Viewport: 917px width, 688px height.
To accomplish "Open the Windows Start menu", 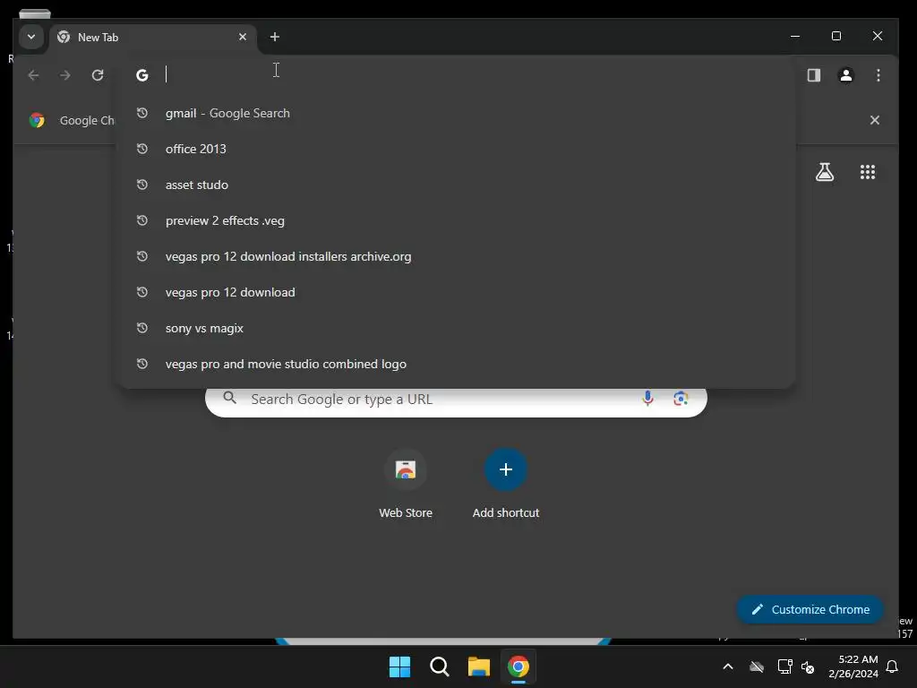I will pyautogui.click(x=400, y=666).
